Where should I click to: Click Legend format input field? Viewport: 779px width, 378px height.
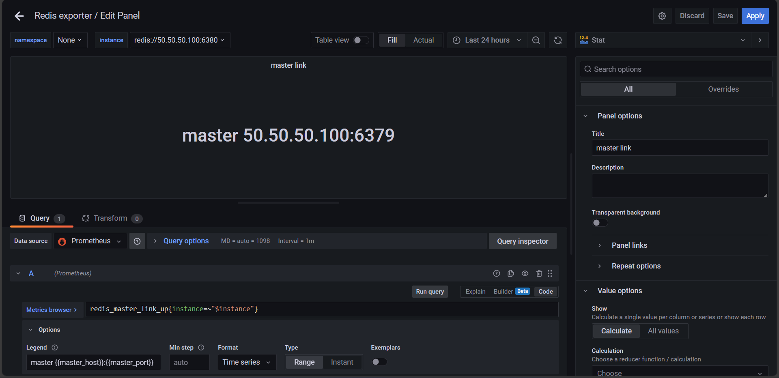pyautogui.click(x=93, y=362)
